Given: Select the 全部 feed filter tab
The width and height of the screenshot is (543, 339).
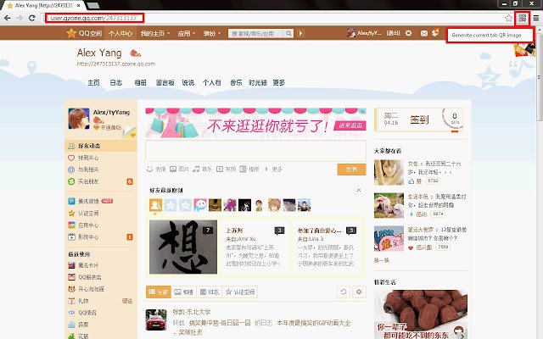Looking at the screenshot, I should coord(159,292).
